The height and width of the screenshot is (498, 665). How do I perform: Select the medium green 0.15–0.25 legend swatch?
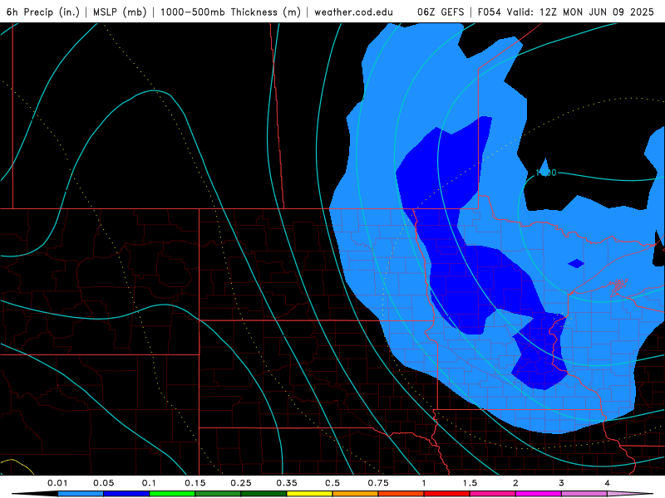point(218,494)
